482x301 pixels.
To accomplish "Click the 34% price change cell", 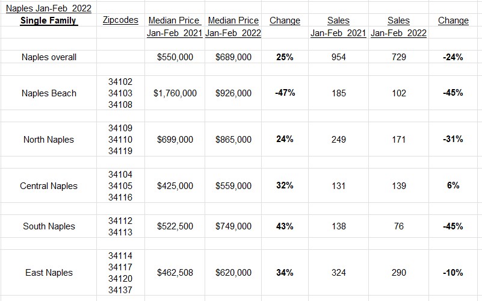I will [x=285, y=273].
